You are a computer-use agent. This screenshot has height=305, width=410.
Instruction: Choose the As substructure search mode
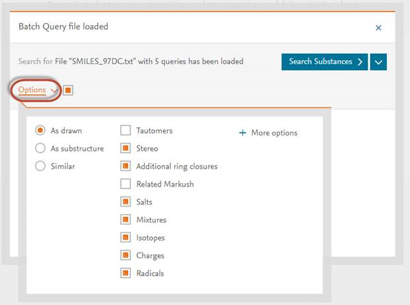point(40,148)
